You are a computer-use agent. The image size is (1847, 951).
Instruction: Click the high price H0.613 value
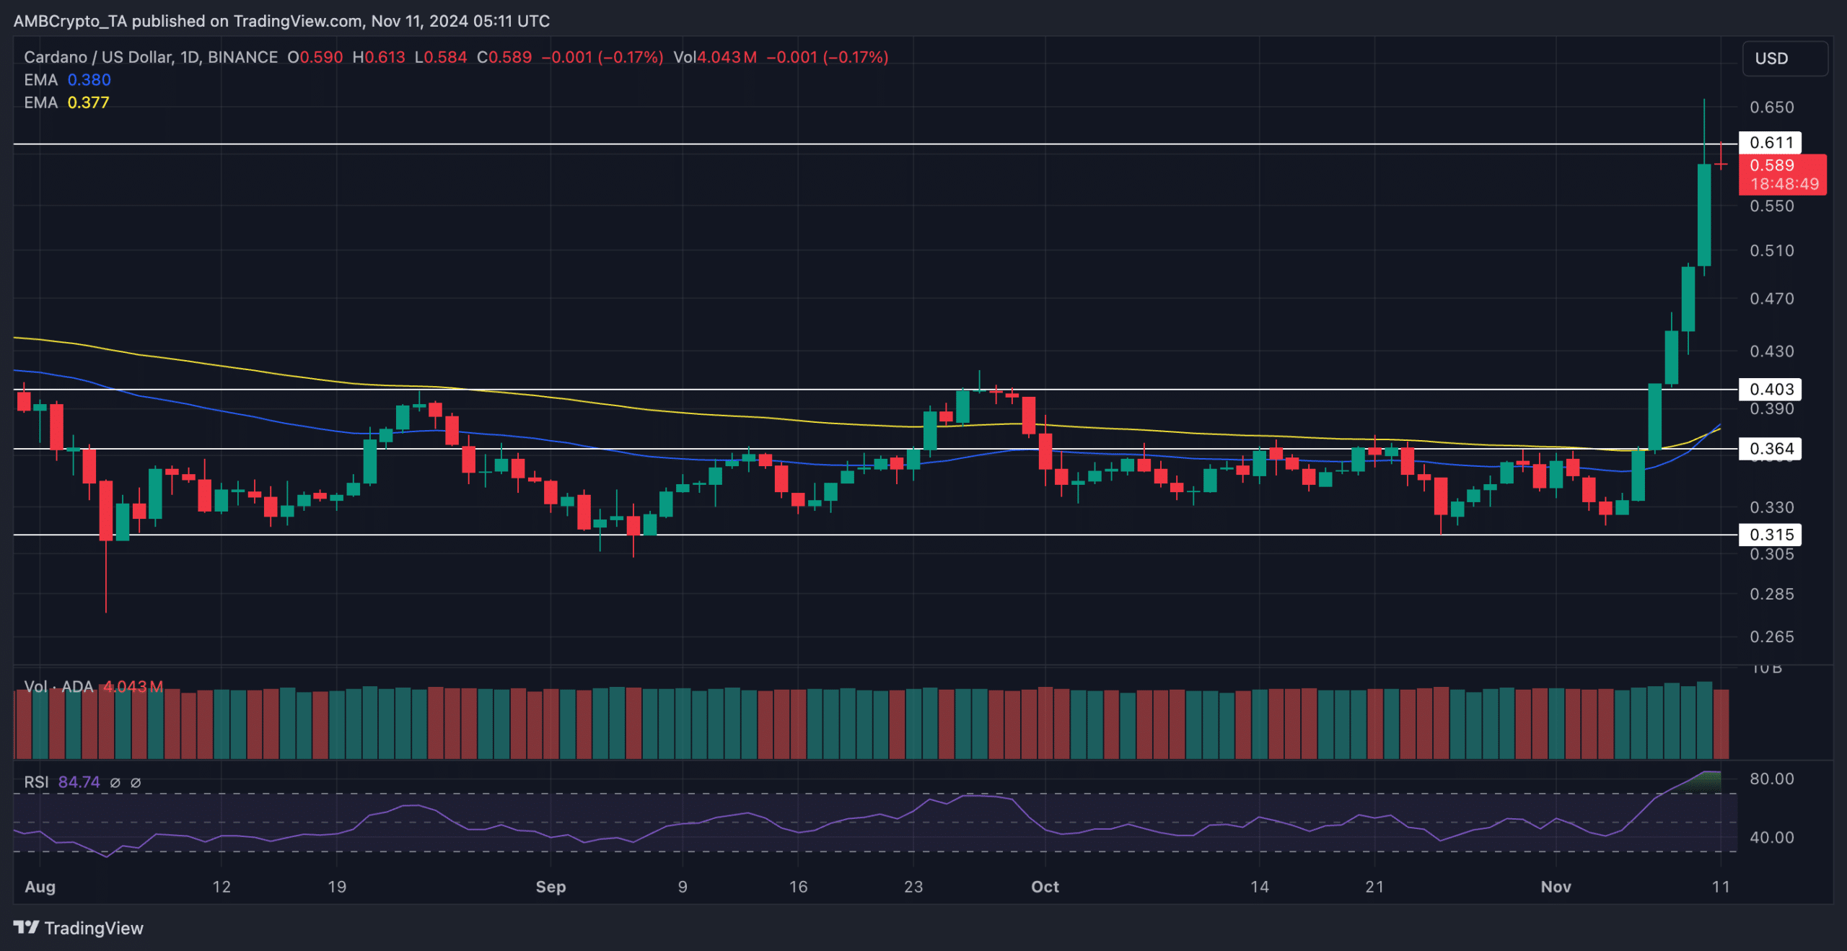(379, 57)
